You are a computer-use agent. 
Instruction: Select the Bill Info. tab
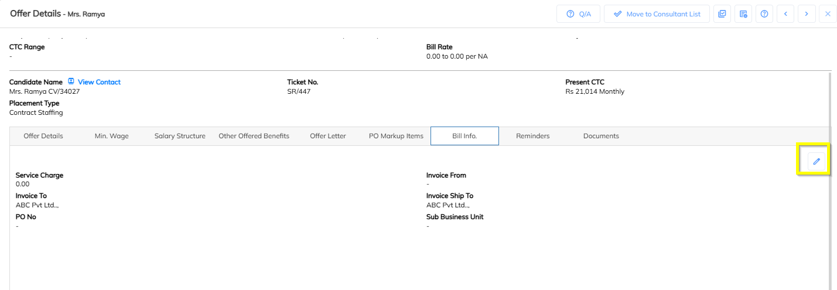[x=464, y=136]
